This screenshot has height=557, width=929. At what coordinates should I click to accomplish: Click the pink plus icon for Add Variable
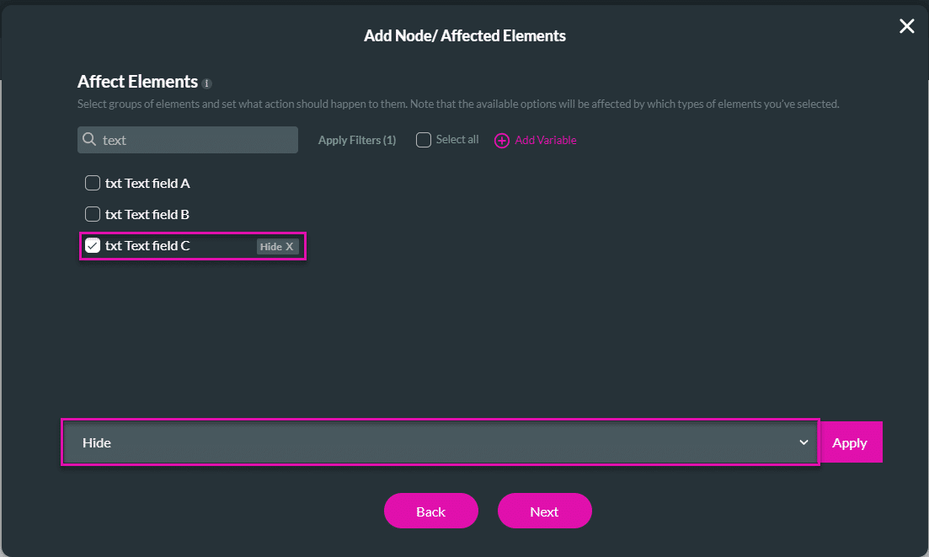coord(503,140)
